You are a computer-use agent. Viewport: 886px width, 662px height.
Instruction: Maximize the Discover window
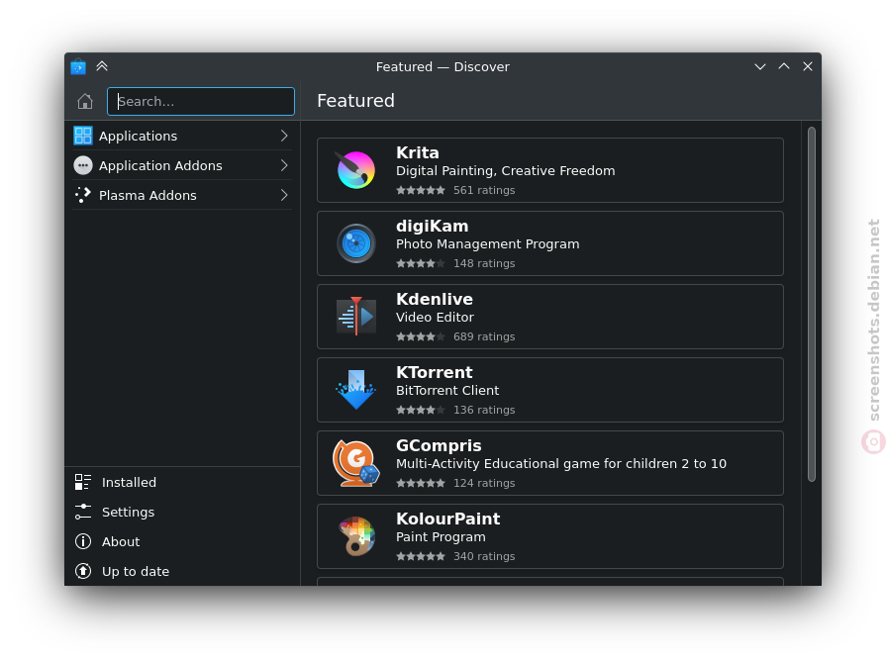784,66
